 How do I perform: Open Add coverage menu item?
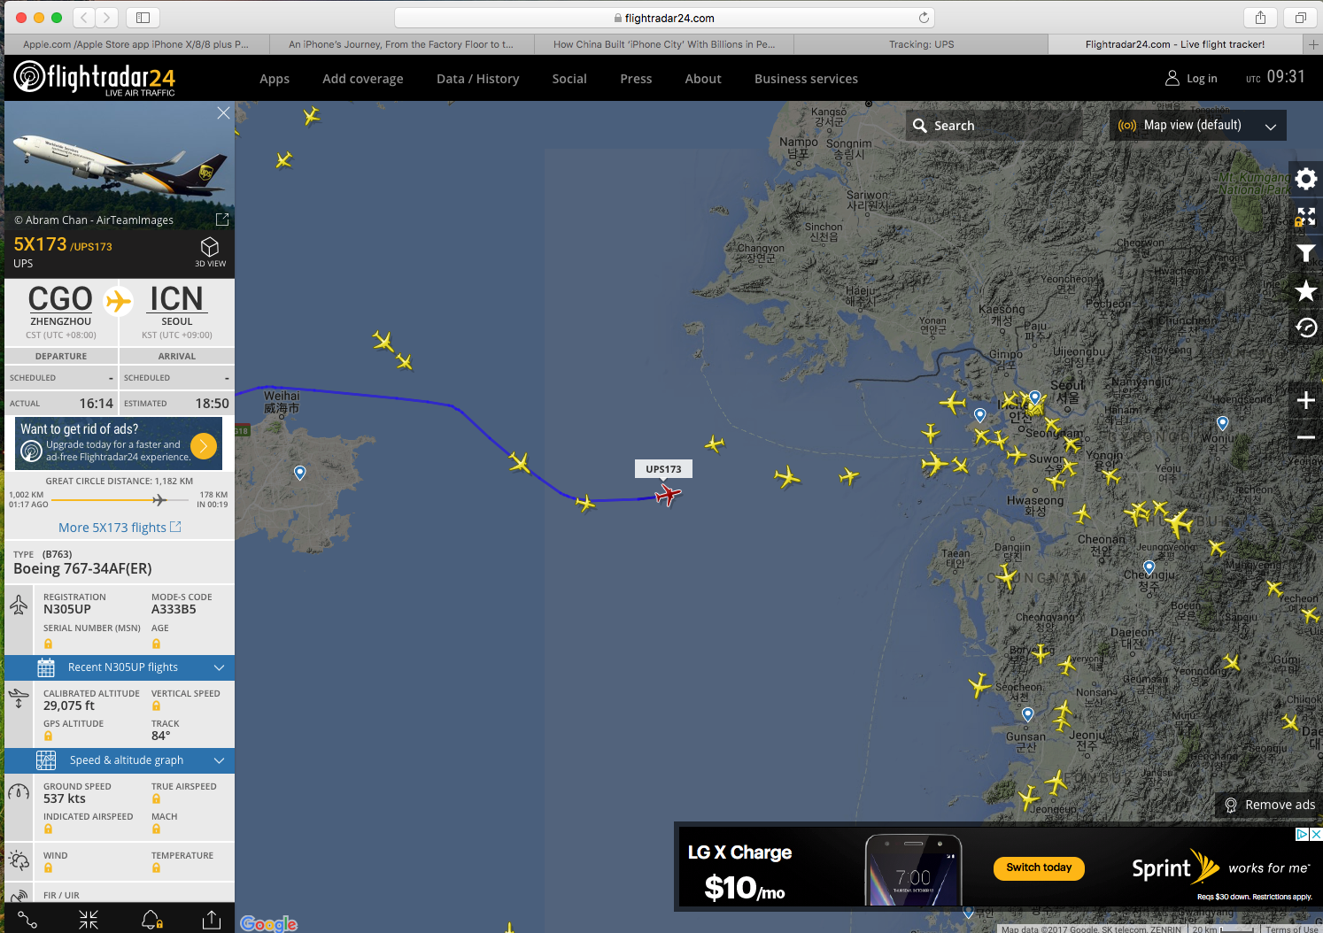coord(363,79)
